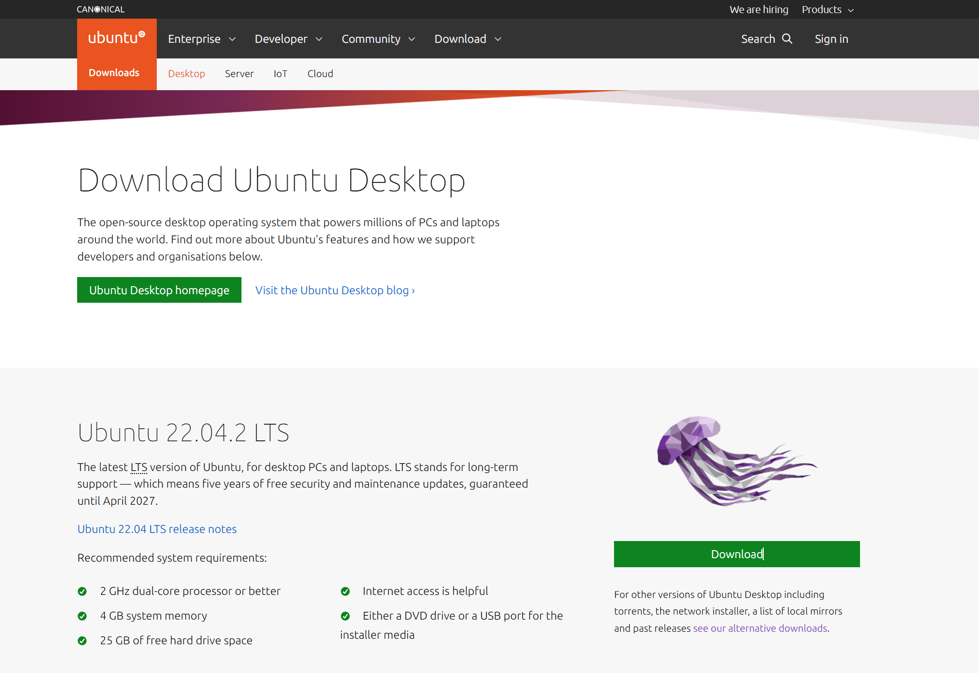979x673 pixels.
Task: Click the green Download button
Action: (737, 554)
